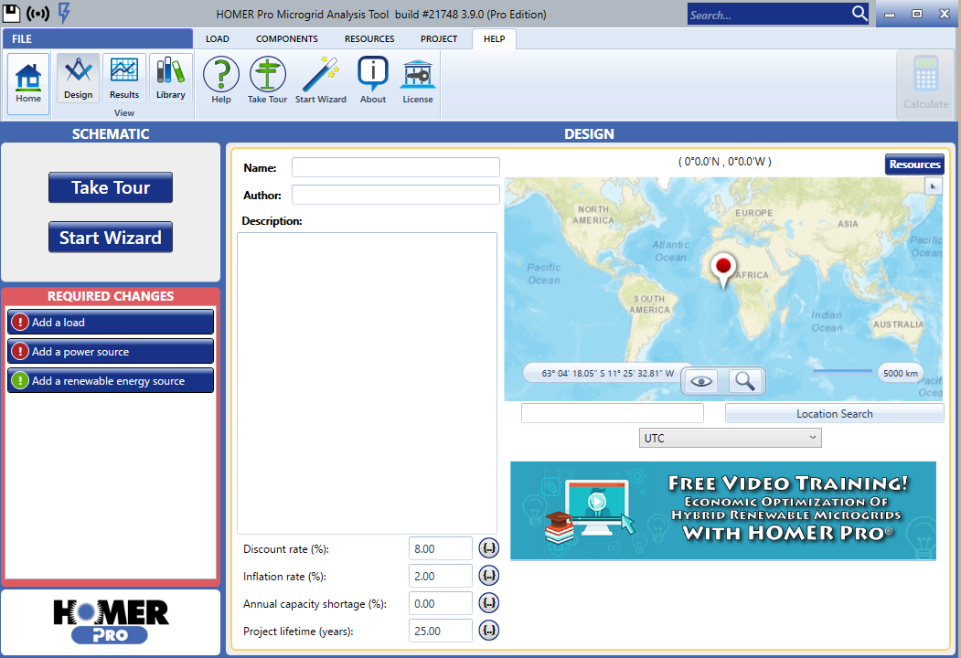Go to the Home view
The width and height of the screenshot is (961, 658).
point(28,83)
